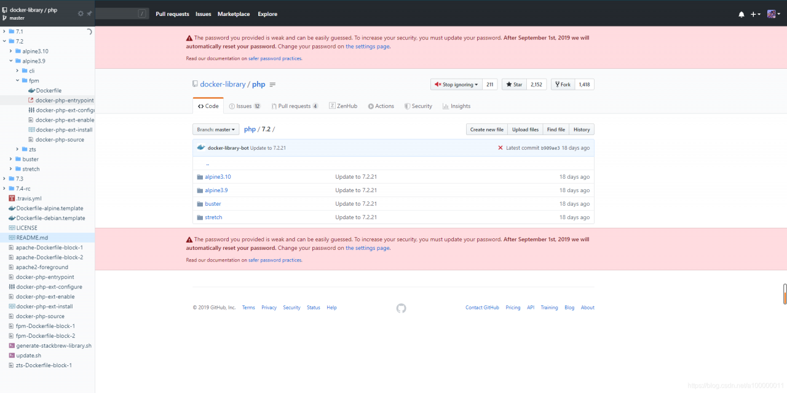Open the Actions tab
The width and height of the screenshot is (787, 393).
pos(381,106)
